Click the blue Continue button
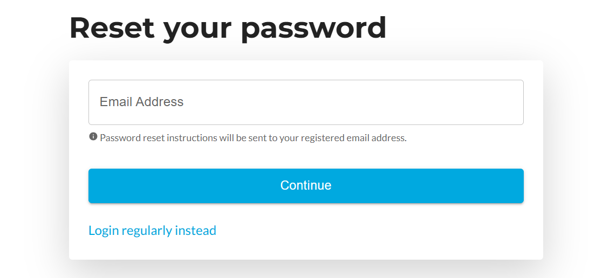 point(306,186)
